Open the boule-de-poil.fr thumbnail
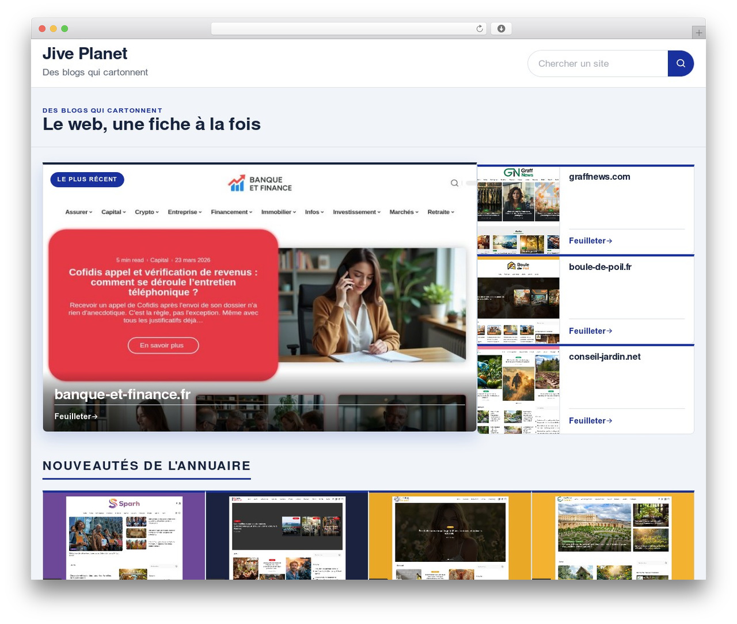Screen dimensions: 737x624 tap(518, 300)
